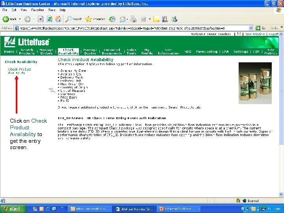Open the History clock icon

112,19
